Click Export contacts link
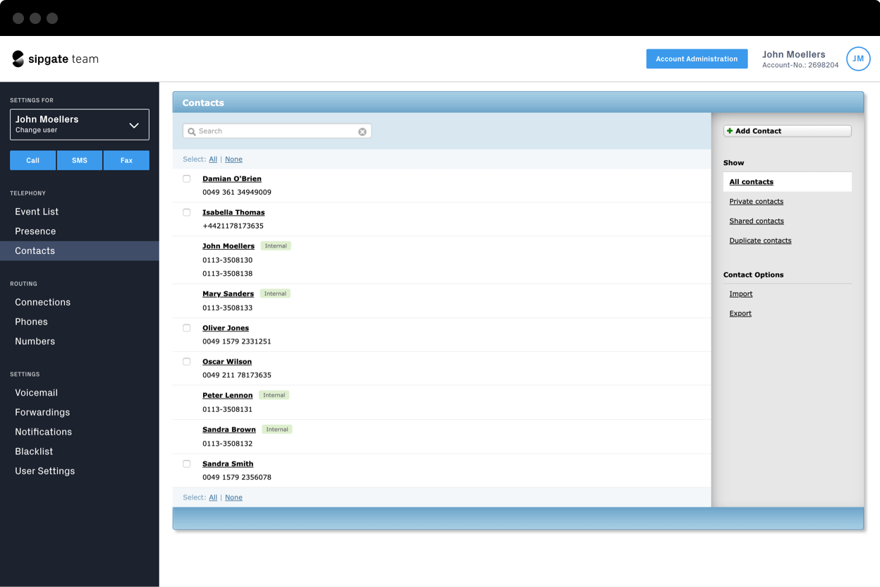Image resolution: width=880 pixels, height=587 pixels. tap(740, 313)
